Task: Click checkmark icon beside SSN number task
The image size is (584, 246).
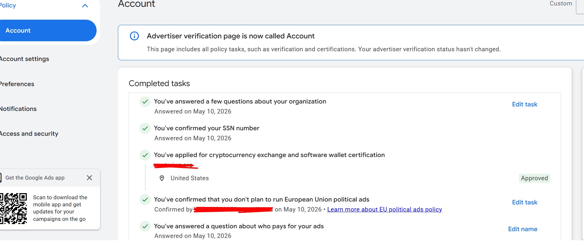Action: click(145, 128)
